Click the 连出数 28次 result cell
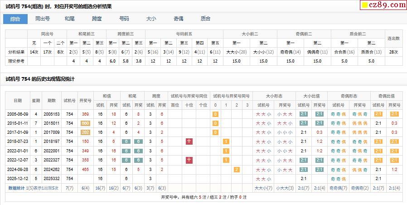 [x=394, y=52]
